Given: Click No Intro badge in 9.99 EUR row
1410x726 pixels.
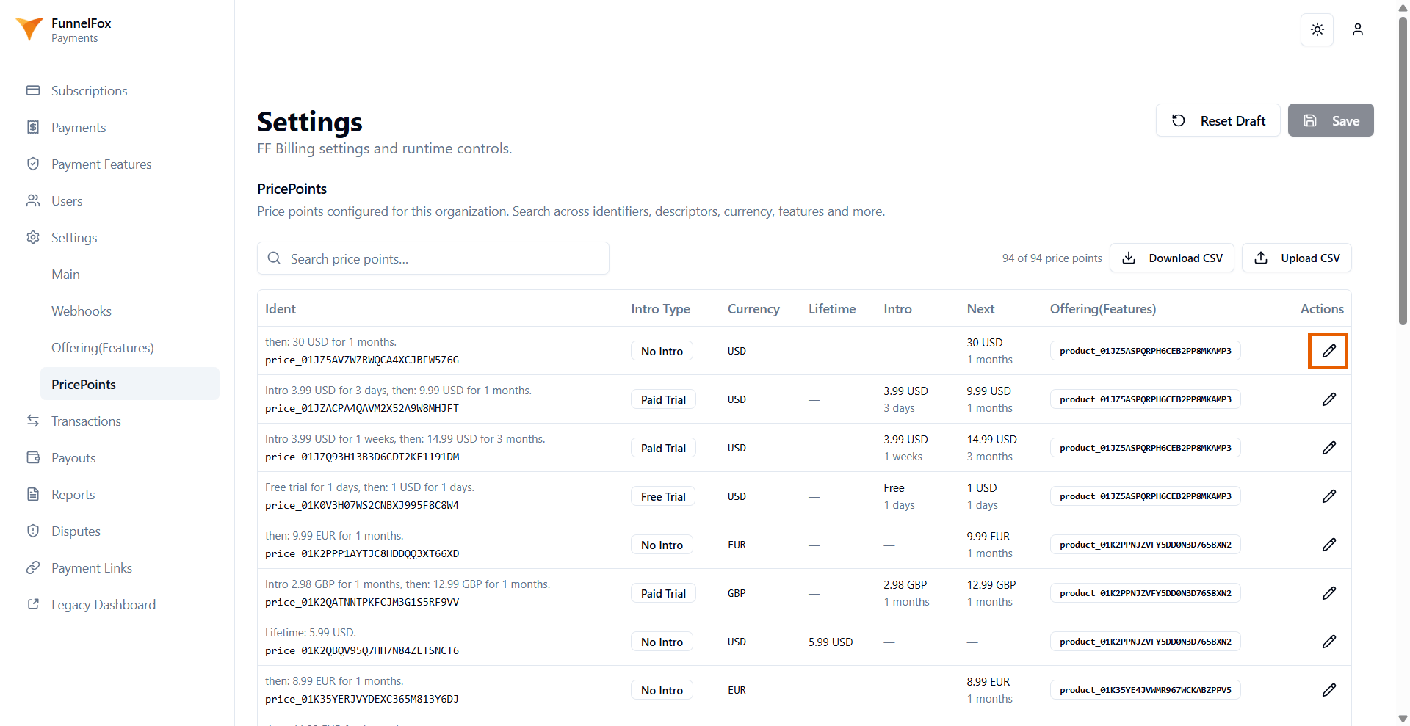Looking at the screenshot, I should [662, 545].
